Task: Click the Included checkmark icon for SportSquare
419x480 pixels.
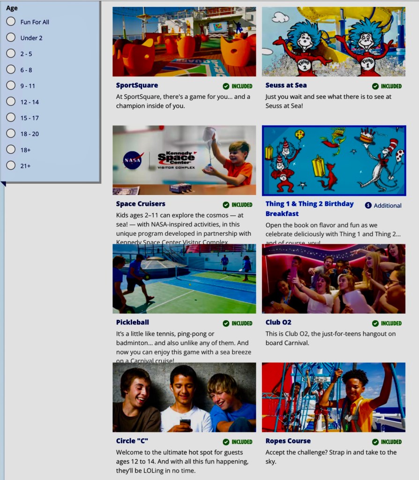Action: coord(226,86)
